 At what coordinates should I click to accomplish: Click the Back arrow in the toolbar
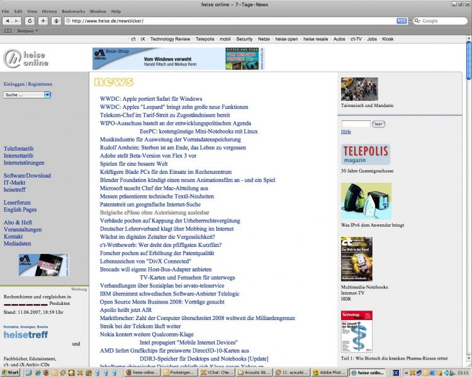pos(8,21)
